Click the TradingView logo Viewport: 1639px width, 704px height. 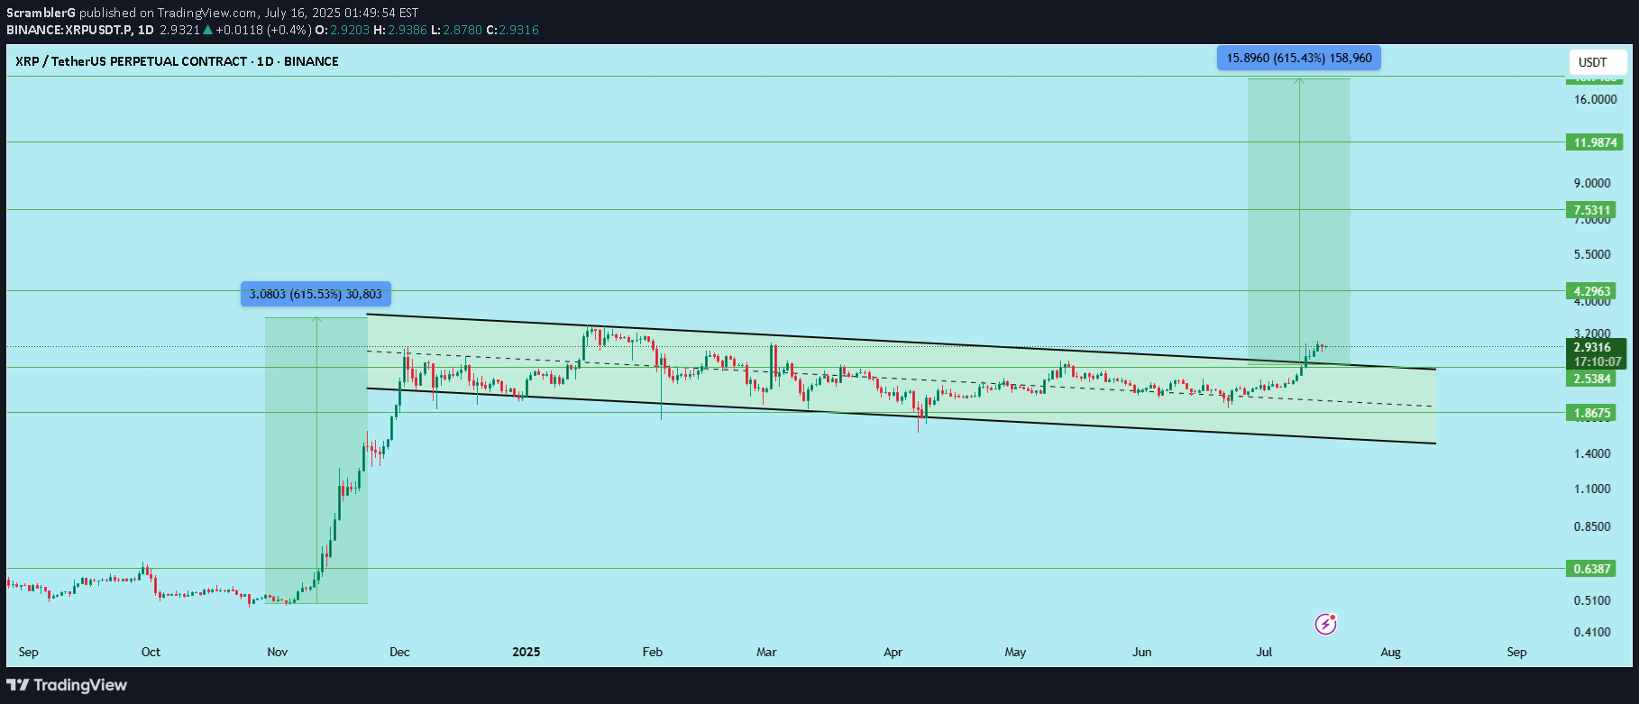coord(67,685)
